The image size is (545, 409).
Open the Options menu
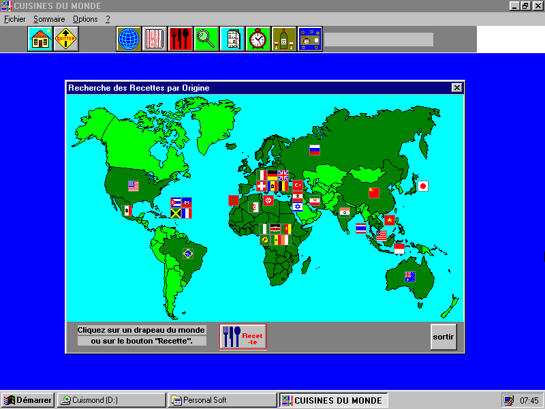click(x=85, y=19)
